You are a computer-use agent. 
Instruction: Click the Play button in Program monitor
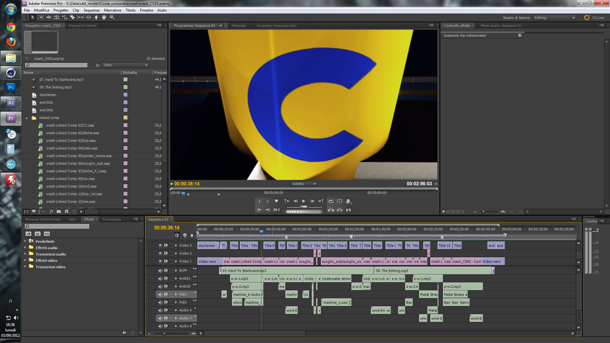click(x=304, y=201)
